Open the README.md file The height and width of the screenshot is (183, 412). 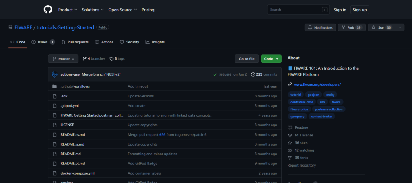coord(71,154)
